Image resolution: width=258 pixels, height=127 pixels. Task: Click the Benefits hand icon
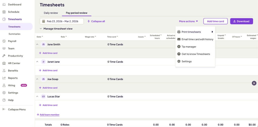click(x=4, y=71)
